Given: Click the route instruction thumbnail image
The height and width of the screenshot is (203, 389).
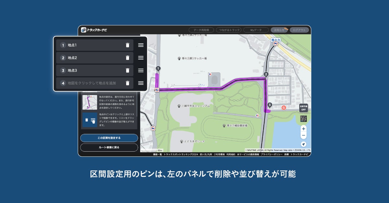Looking at the screenshot, I should point(90,102).
